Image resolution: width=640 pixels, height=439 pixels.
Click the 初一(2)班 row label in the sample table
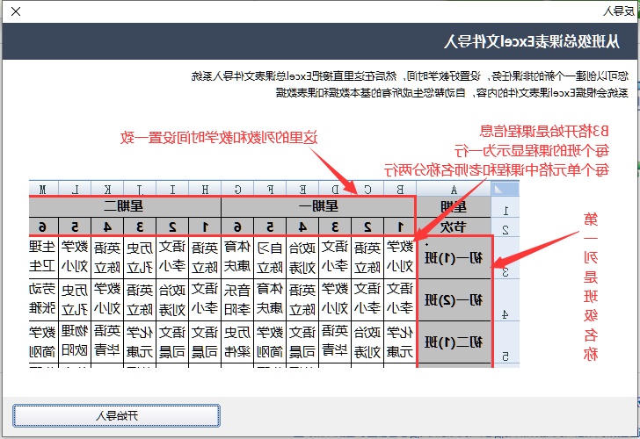point(454,300)
